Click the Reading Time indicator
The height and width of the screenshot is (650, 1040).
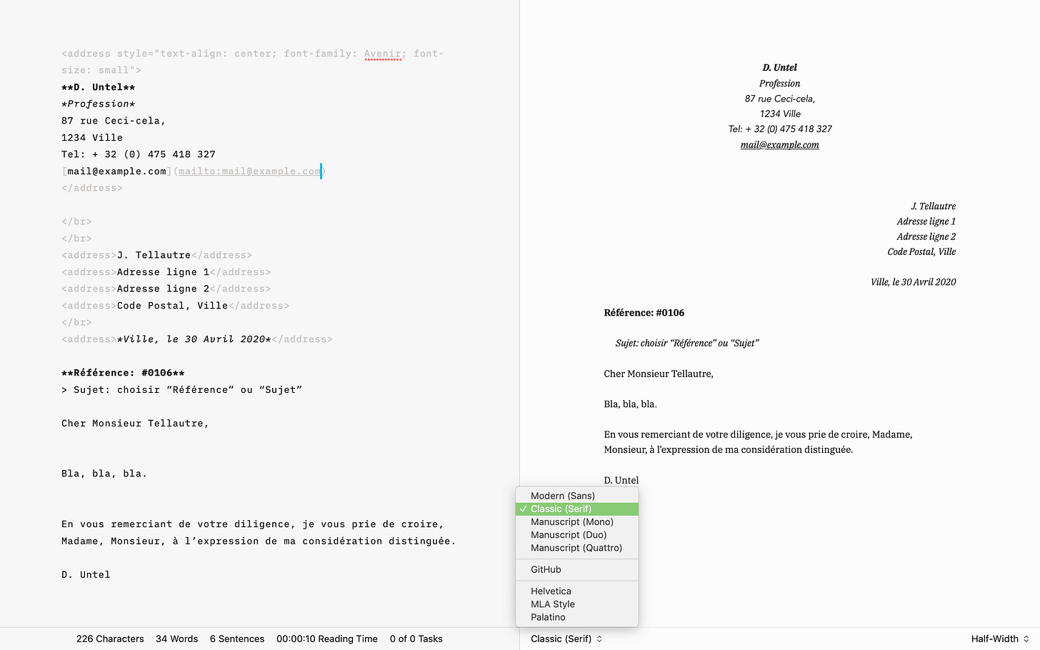click(326, 639)
